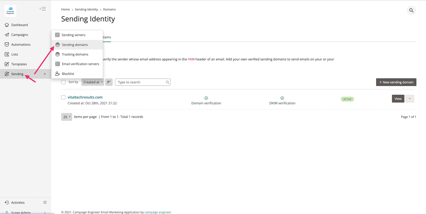The image size is (426, 214).
Task: Select Sending servers menu item
Action: (77, 35)
